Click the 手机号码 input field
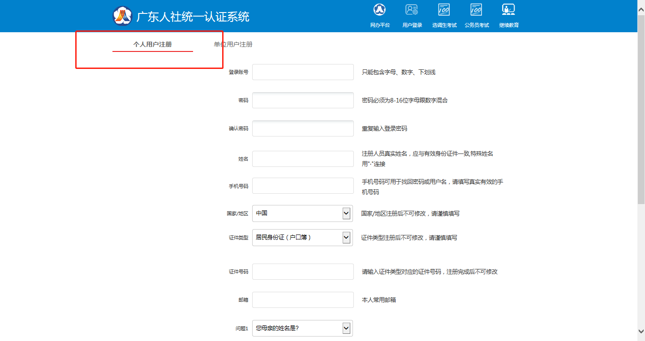Screen dimensions: 645x341 click(x=303, y=186)
